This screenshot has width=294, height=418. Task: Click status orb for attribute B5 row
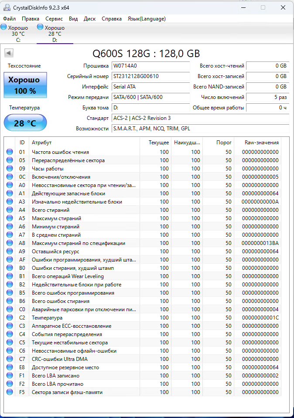10,292
